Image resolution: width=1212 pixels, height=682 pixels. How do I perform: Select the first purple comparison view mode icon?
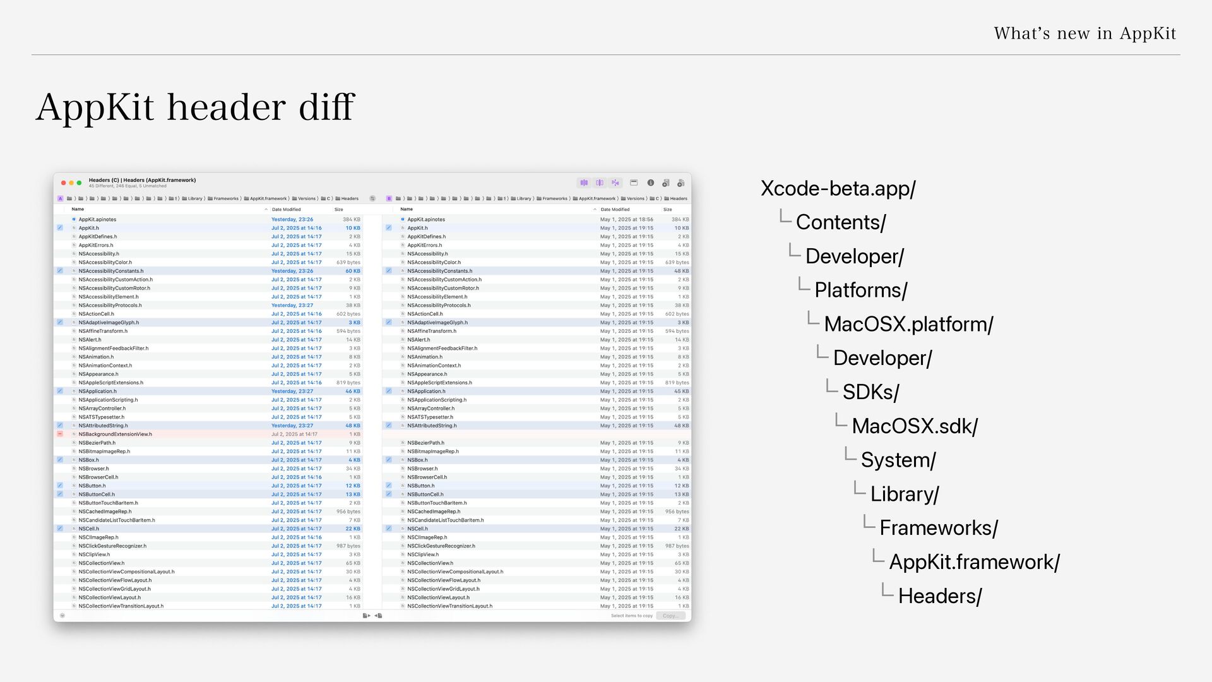point(584,183)
